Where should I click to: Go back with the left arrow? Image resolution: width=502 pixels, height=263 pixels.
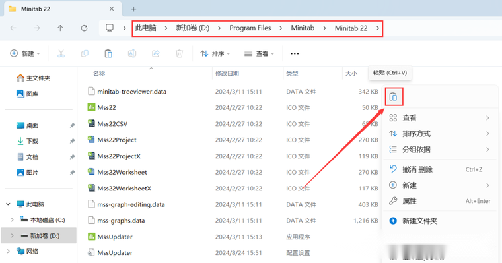(x=13, y=28)
